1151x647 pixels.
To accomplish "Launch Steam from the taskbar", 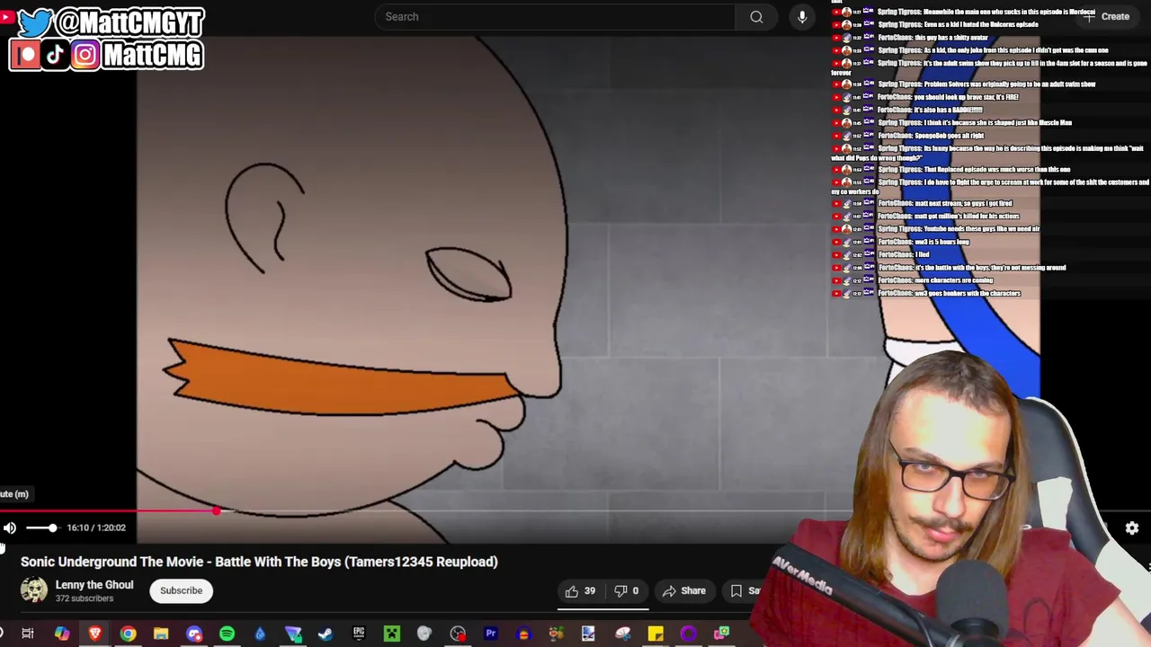I will [326, 634].
